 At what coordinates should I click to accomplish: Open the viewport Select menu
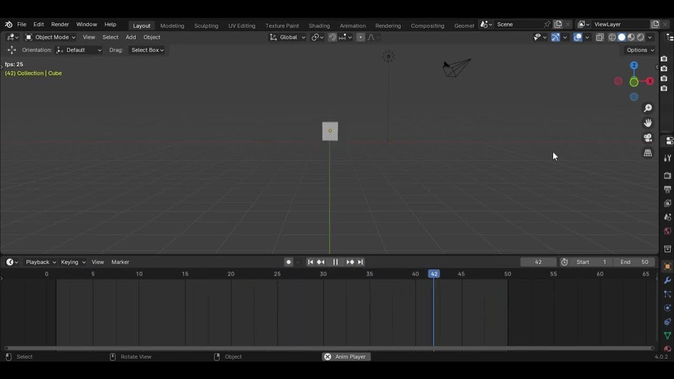click(110, 37)
